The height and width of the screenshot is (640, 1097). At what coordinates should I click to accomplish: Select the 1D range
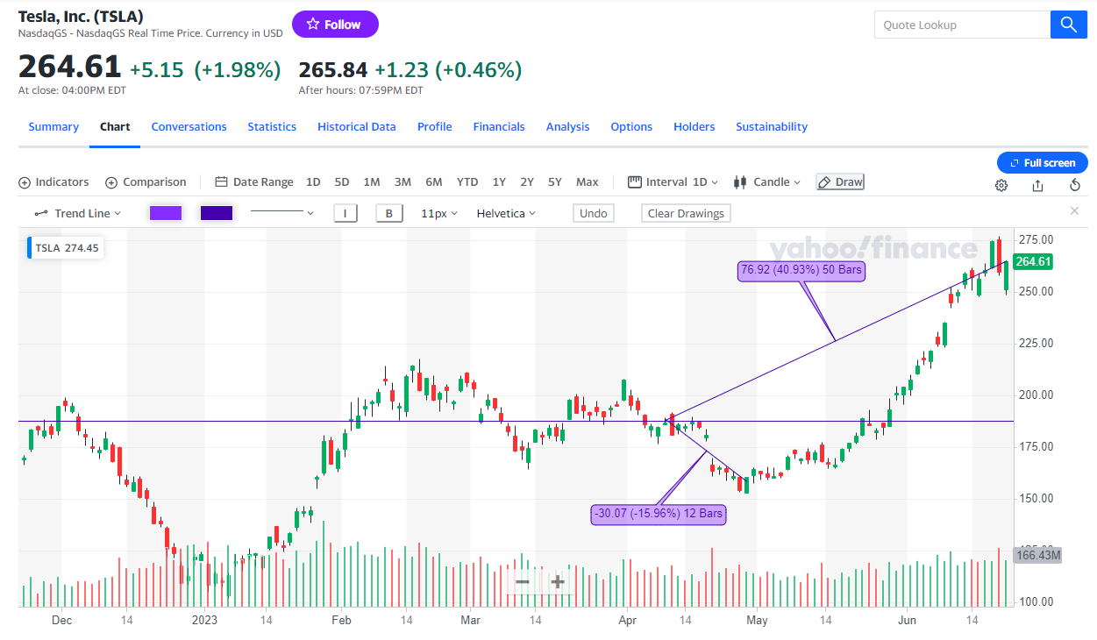[x=313, y=182]
